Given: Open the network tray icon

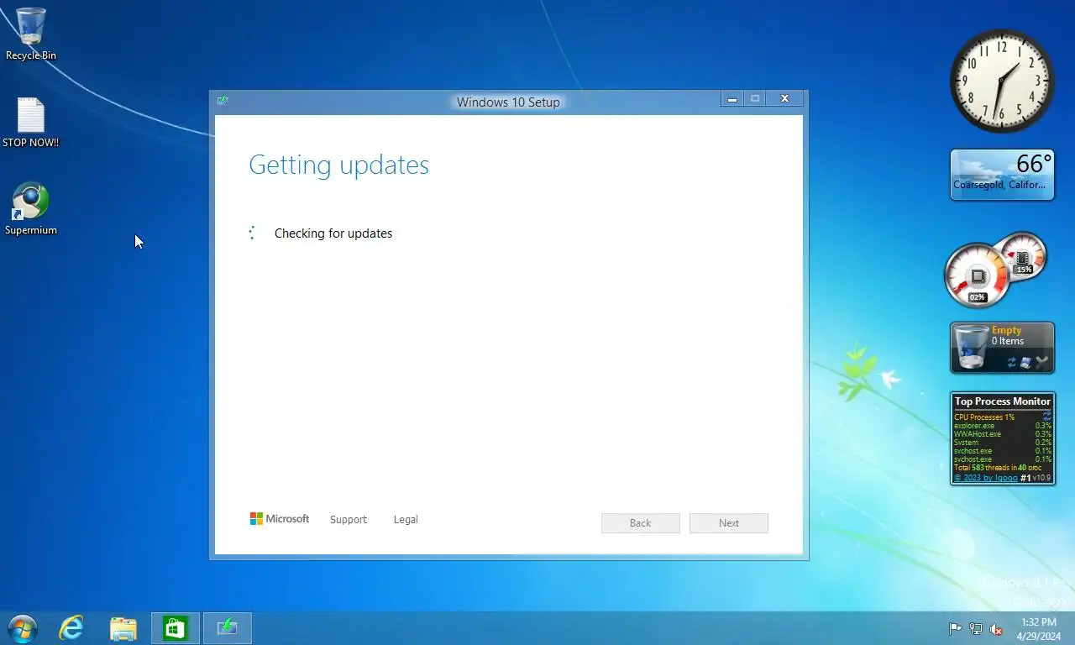Looking at the screenshot, I should coord(976,628).
